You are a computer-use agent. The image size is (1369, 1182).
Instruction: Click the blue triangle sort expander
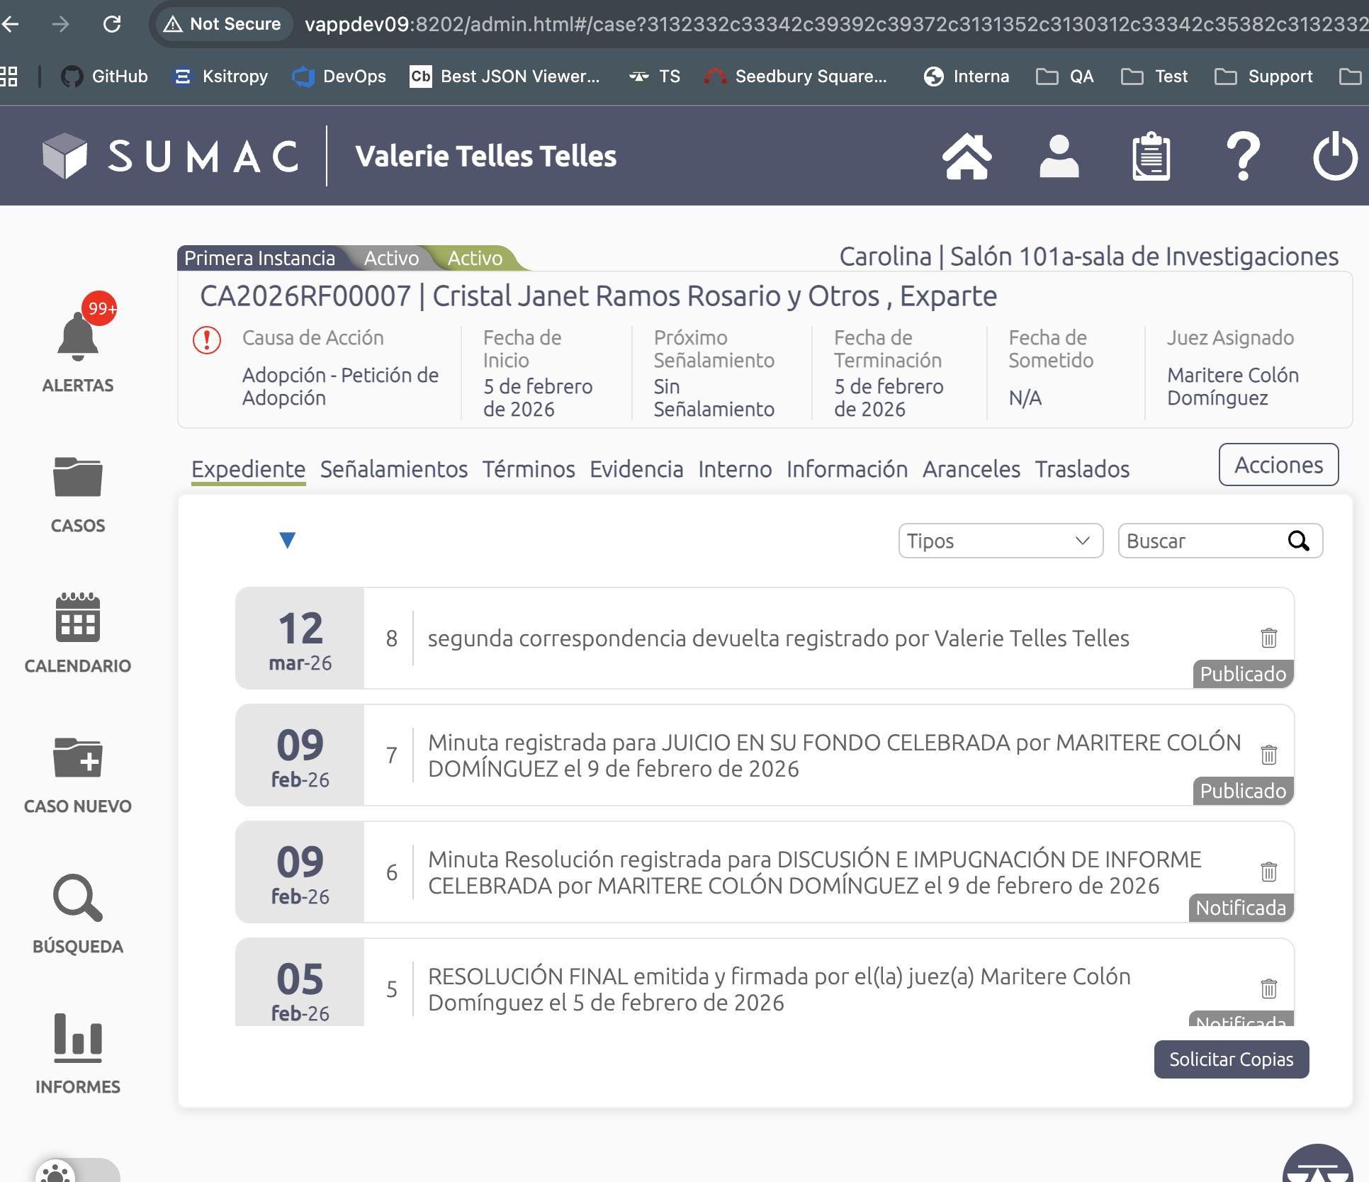pos(287,540)
